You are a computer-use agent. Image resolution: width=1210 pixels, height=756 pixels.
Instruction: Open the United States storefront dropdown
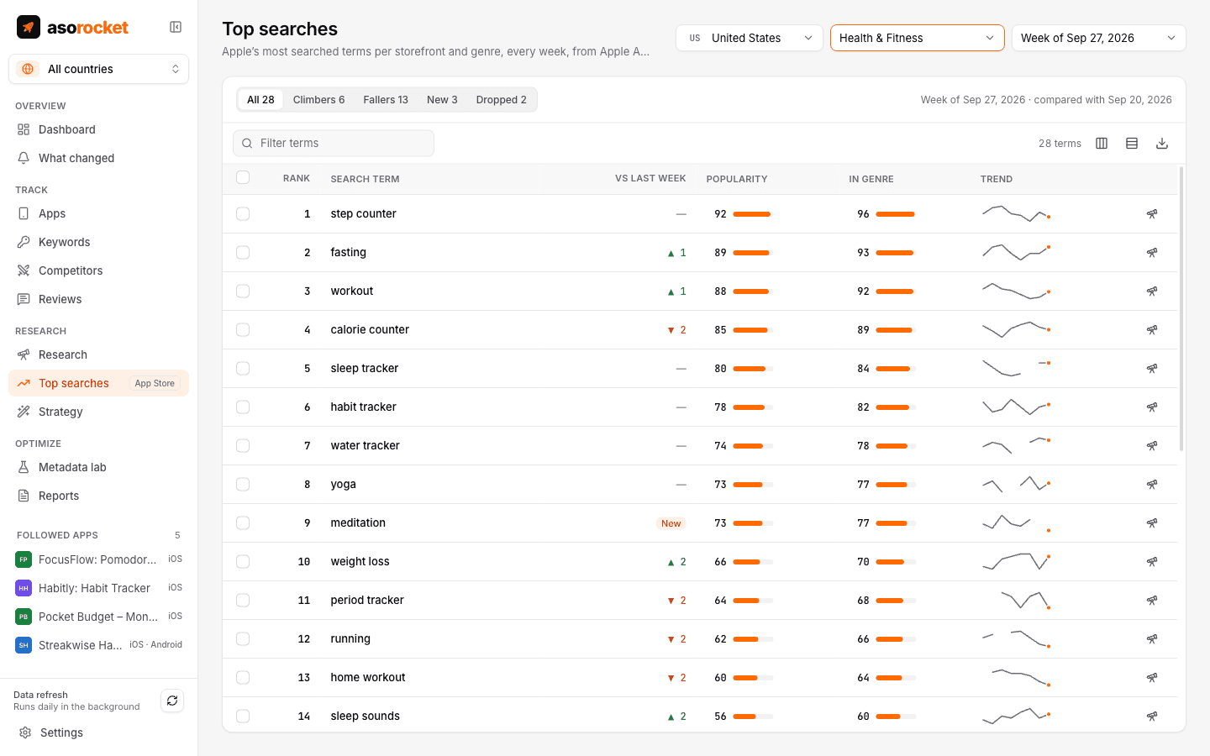(x=750, y=38)
